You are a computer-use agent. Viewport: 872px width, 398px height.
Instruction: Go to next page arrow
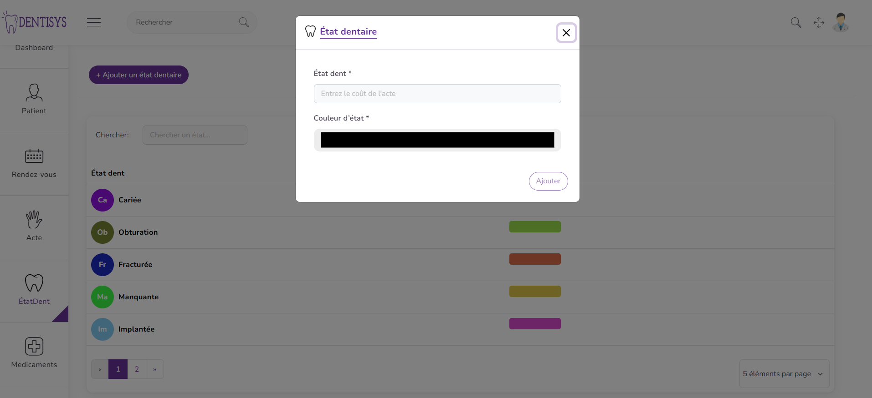click(155, 369)
